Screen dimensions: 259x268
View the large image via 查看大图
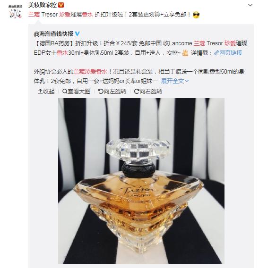tap(77, 92)
